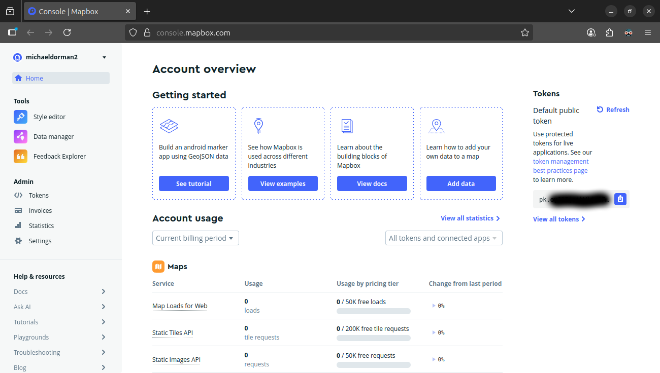Bookmark this page with the star icon
This screenshot has height=373, width=660.
524,32
